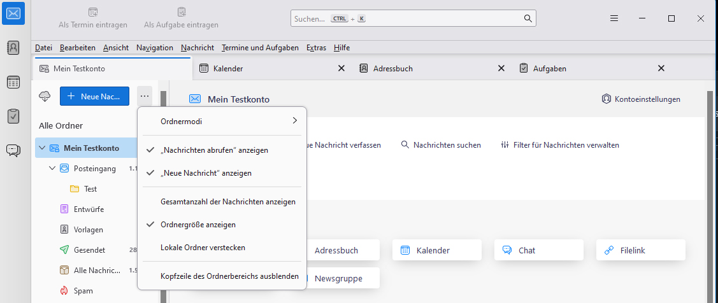Collapse the Mein Testkonto folder tree
This screenshot has width=718, height=303.
[x=42, y=148]
